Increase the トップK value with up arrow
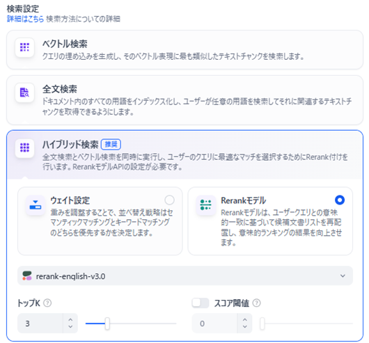The height and width of the screenshot is (343, 369). pyautogui.click(x=70, y=320)
